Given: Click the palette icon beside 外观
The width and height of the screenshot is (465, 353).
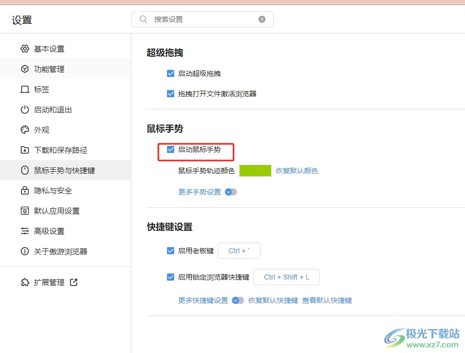Looking at the screenshot, I should [x=25, y=130].
